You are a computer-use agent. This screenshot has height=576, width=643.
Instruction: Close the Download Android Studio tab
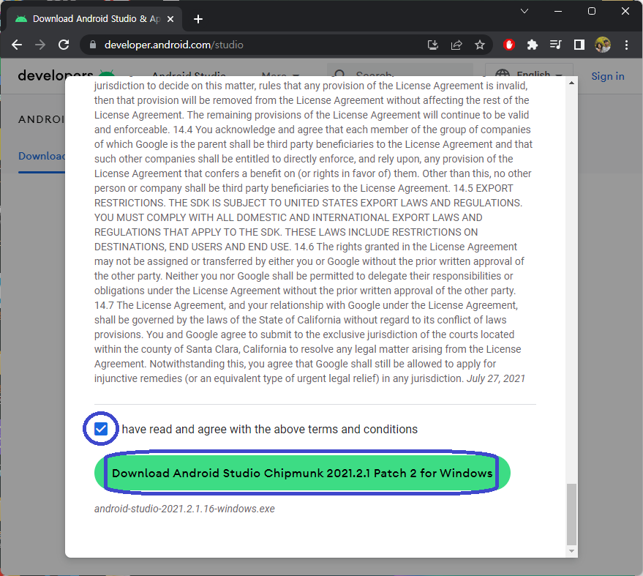point(170,19)
